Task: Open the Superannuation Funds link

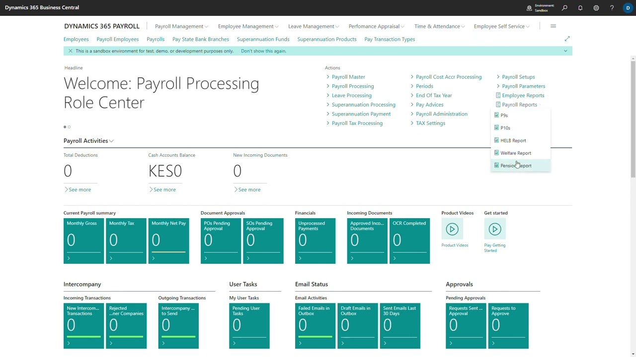Action: [x=263, y=39]
